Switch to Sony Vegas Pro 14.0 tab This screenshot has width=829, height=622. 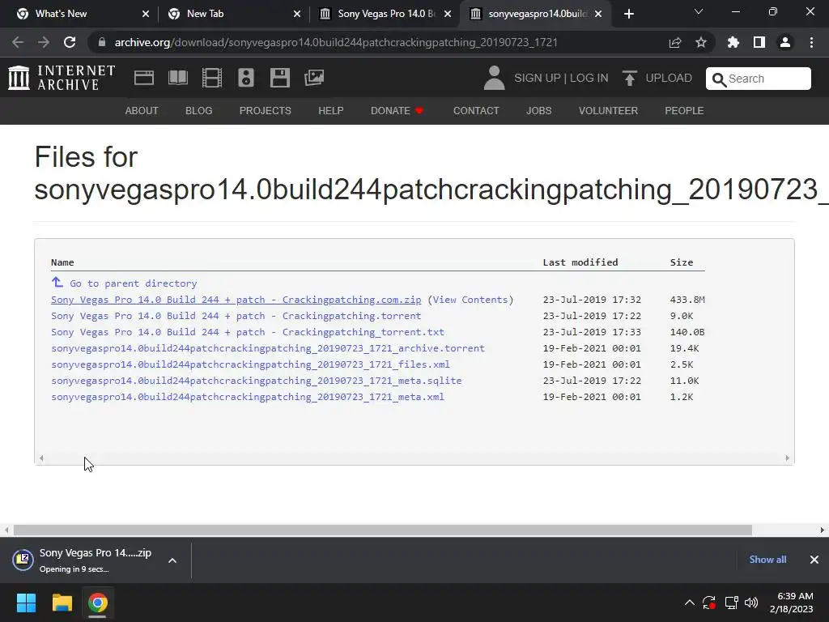tap(386, 14)
